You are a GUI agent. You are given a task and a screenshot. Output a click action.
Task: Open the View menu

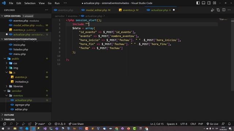(x=41, y=3)
